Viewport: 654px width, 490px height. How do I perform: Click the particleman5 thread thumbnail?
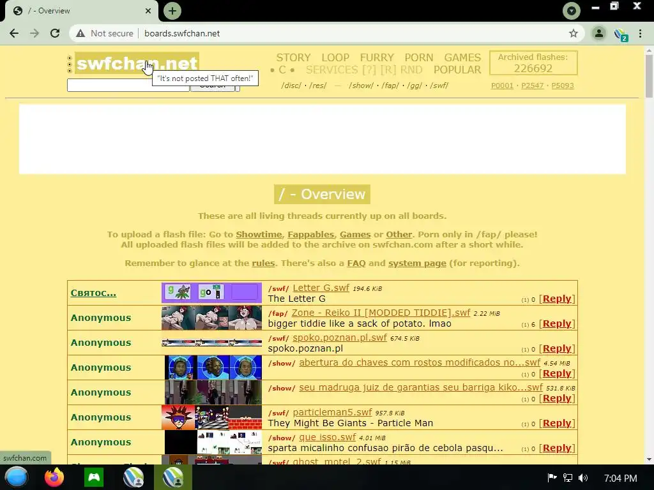(x=211, y=417)
